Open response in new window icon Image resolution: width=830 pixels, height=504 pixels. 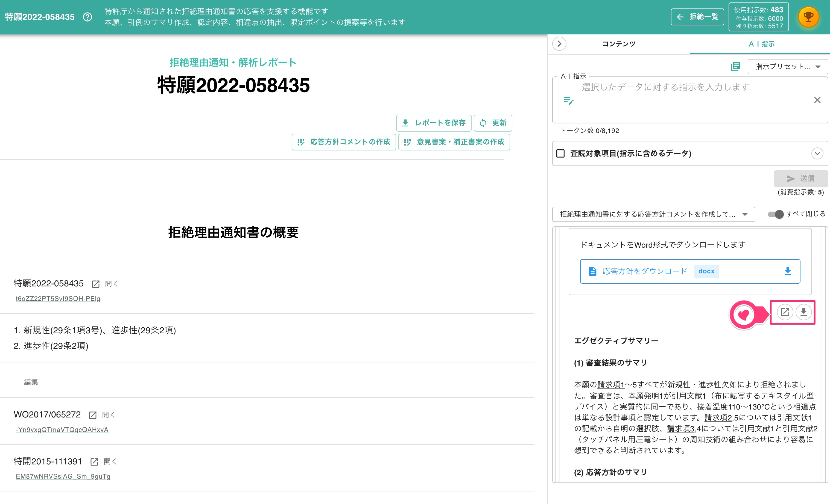[785, 312]
